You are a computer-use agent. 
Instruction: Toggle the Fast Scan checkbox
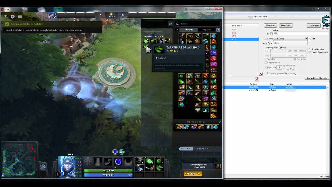[x=266, y=68]
